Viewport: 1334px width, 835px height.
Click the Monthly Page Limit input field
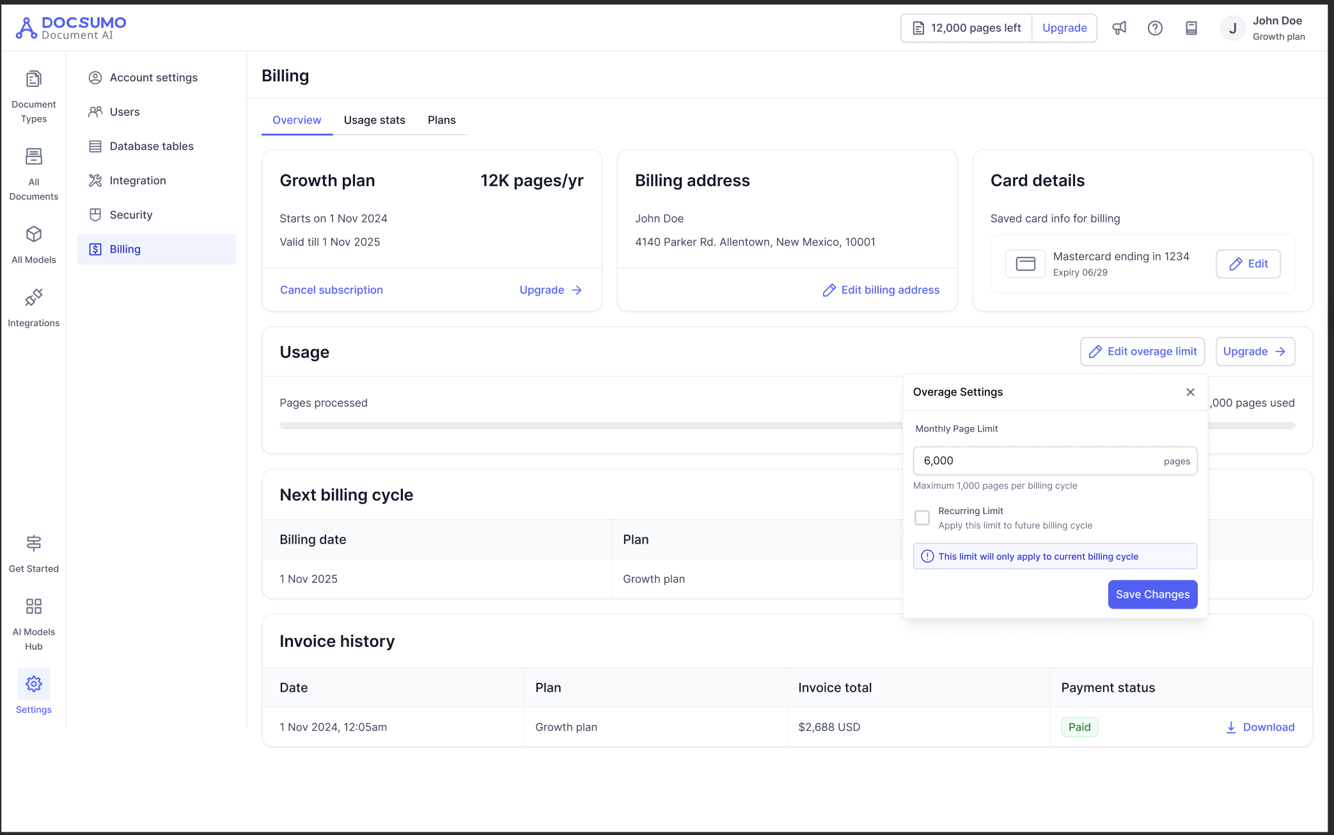point(1036,461)
